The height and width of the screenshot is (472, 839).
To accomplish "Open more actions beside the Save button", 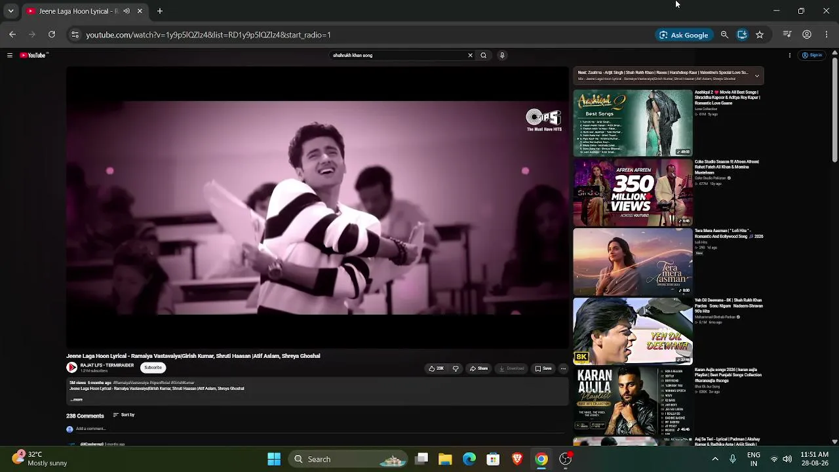I will [x=563, y=368].
